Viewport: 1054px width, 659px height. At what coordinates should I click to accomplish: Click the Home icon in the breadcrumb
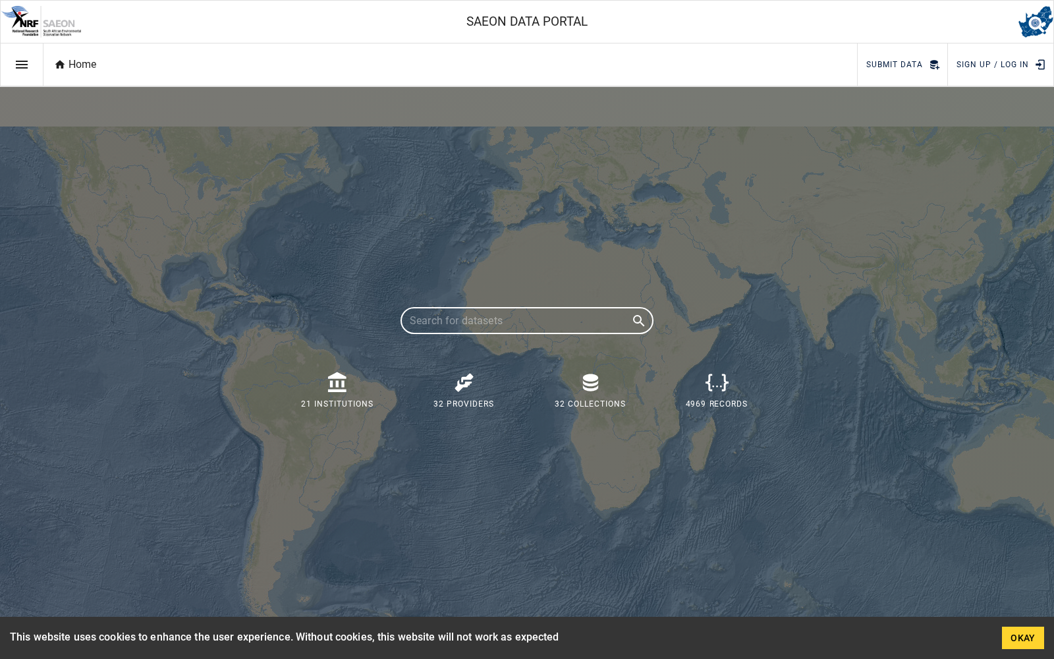60,65
